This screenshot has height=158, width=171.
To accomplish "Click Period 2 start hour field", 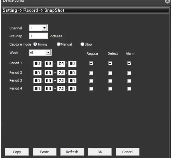I will (37, 73).
